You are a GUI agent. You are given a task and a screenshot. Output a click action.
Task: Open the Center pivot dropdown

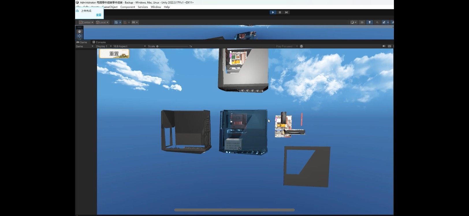[x=86, y=22]
